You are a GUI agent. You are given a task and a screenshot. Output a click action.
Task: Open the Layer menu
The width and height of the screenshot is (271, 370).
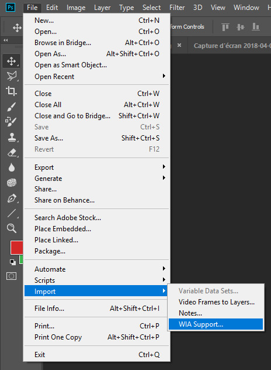[x=102, y=8]
